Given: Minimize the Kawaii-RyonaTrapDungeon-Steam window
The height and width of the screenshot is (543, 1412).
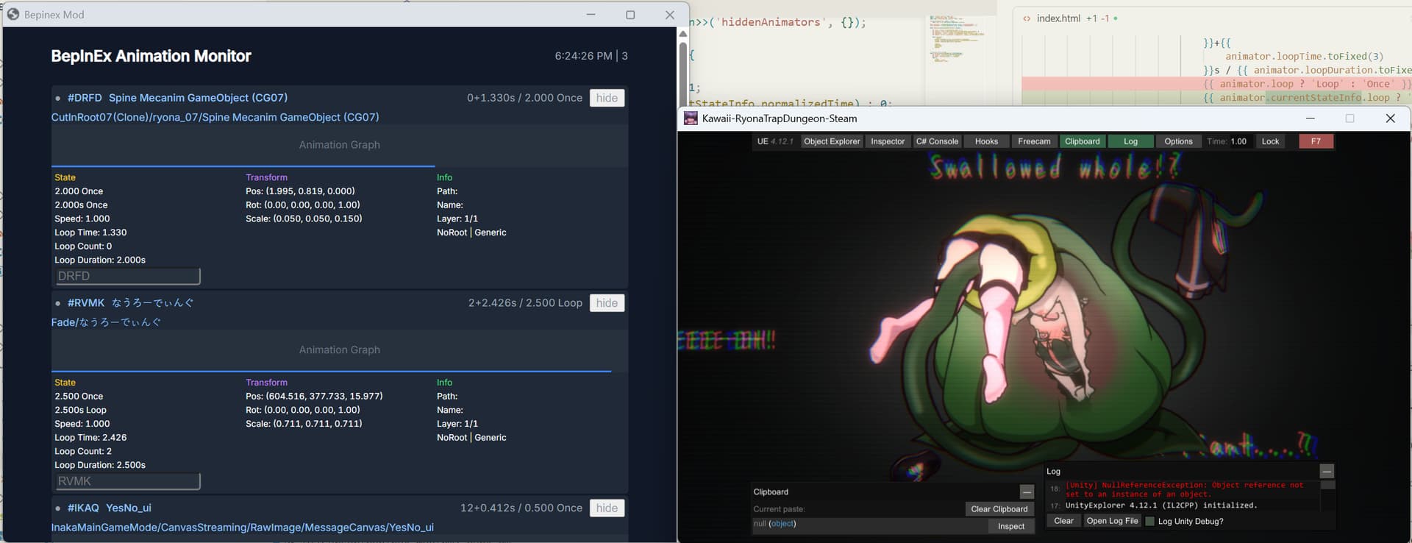Looking at the screenshot, I should pyautogui.click(x=1311, y=118).
